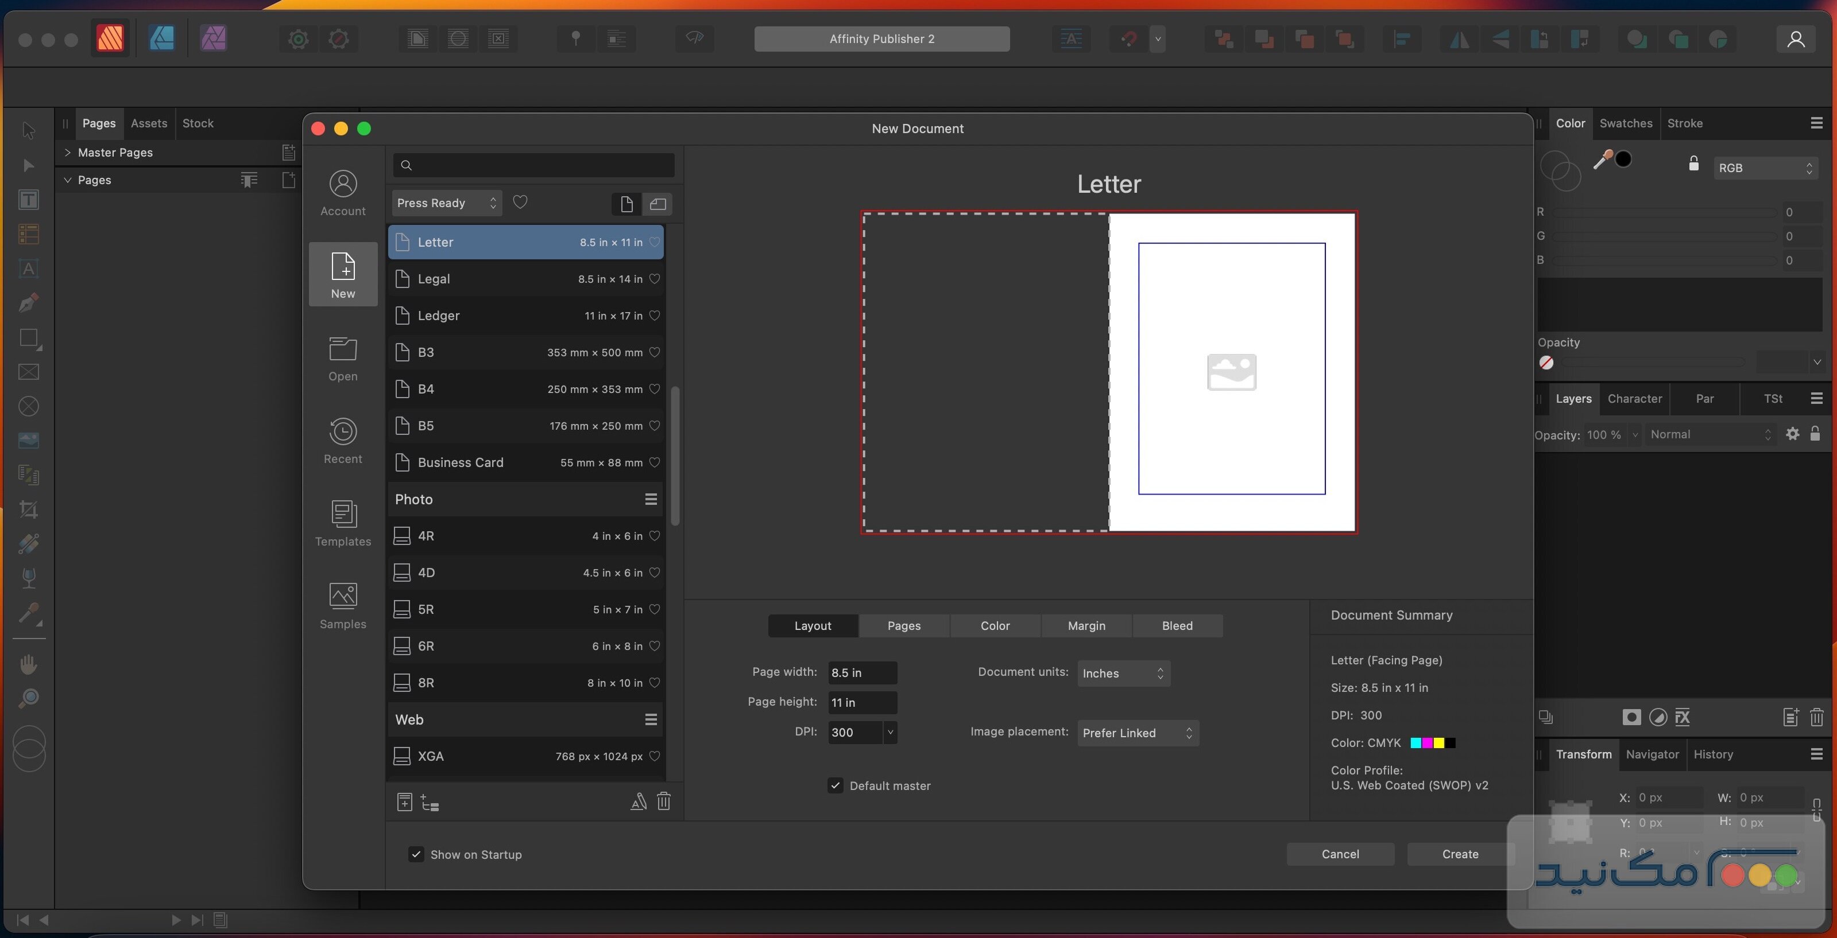Switch to the Margin tab

click(x=1085, y=625)
